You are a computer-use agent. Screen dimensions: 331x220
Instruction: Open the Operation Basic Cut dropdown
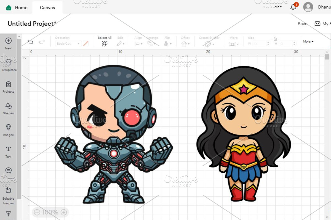[x=68, y=43]
